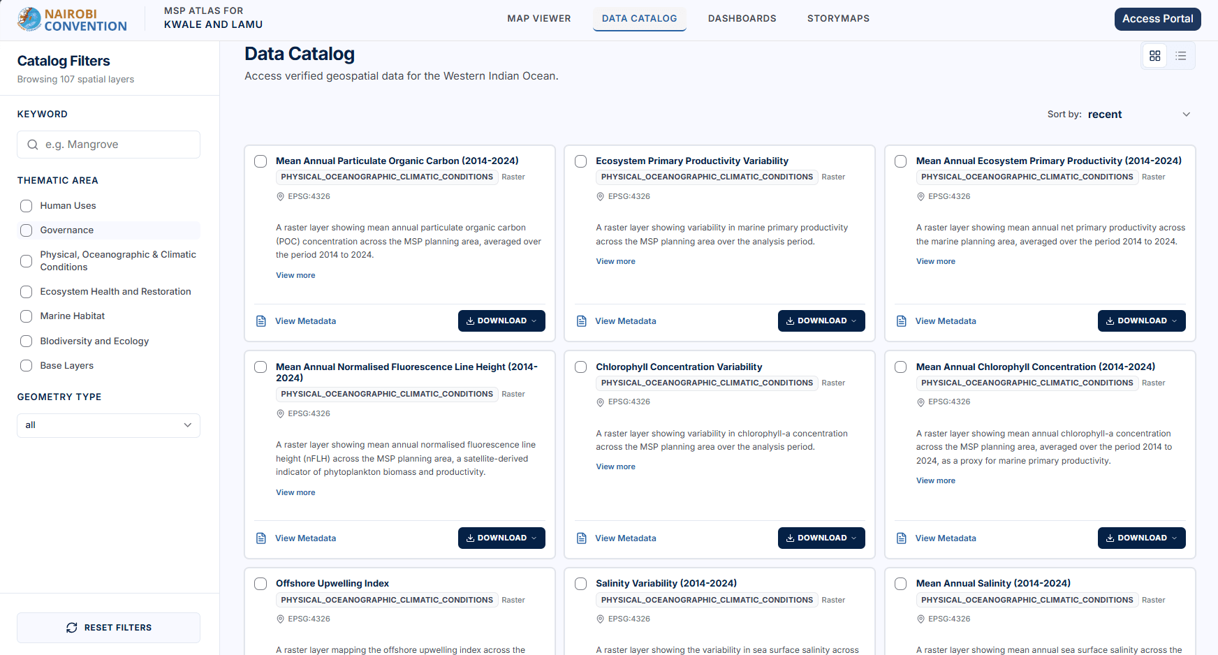Click metadata document icon for Ecosystem Primary Productivity Variability
1218x655 pixels.
(581, 321)
